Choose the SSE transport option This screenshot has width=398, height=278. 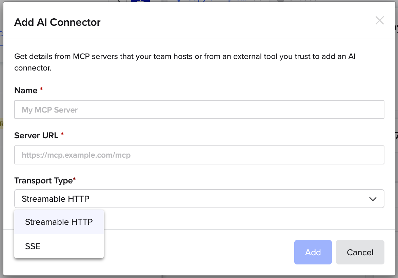[x=33, y=246]
